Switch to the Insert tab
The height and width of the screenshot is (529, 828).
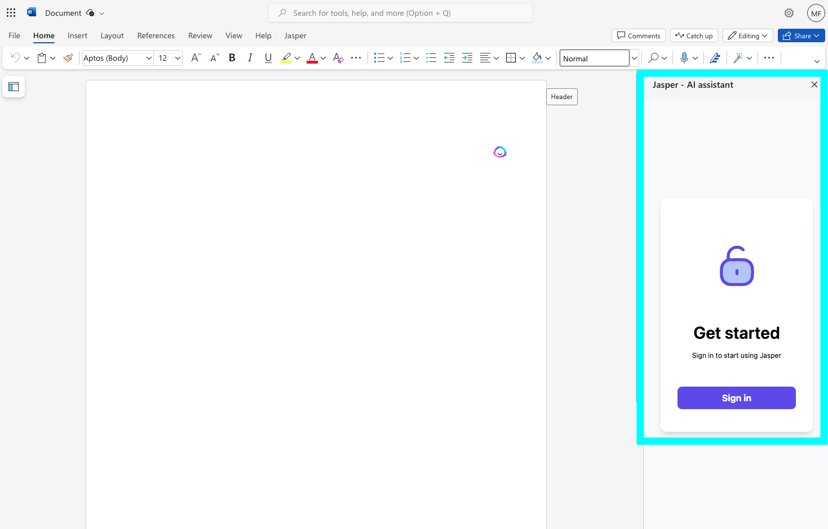pyautogui.click(x=77, y=35)
